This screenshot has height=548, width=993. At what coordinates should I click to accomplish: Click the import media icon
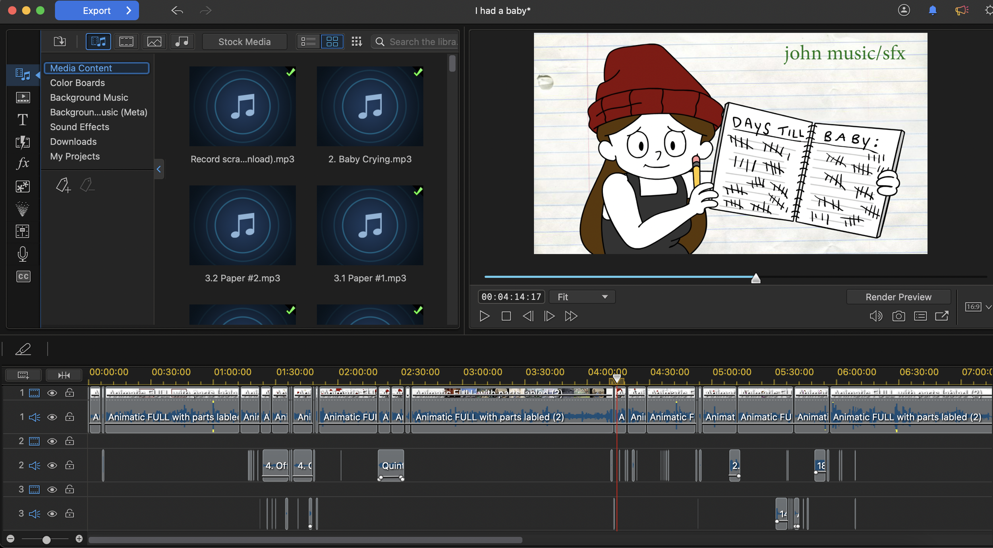60,41
